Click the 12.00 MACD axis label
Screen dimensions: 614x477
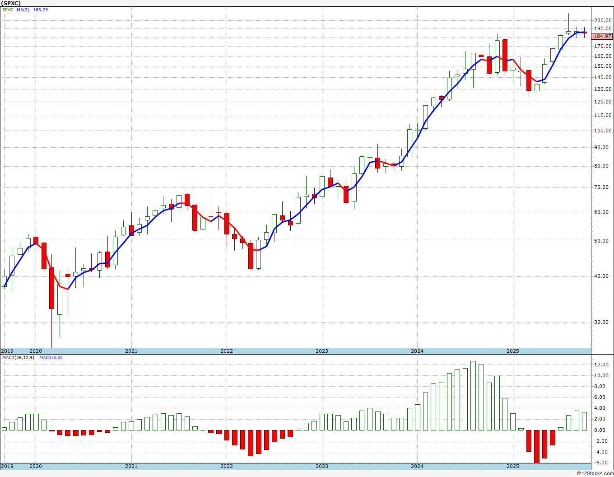[601, 365]
